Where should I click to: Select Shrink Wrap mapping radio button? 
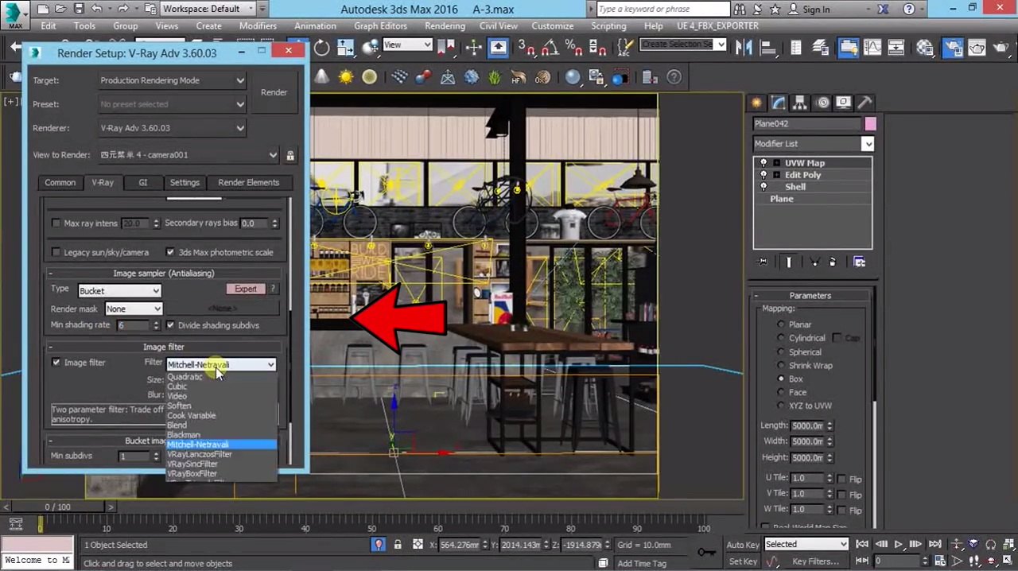(781, 366)
